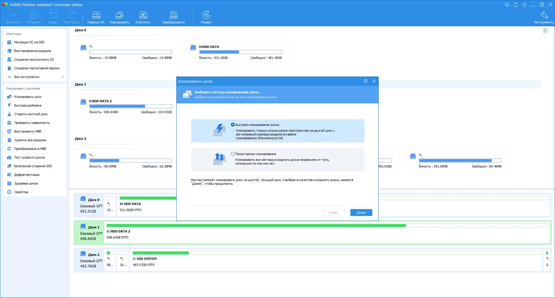This screenshot has width=555, height=298.
Task: Click the dialog Назад button
Action: pos(333,213)
